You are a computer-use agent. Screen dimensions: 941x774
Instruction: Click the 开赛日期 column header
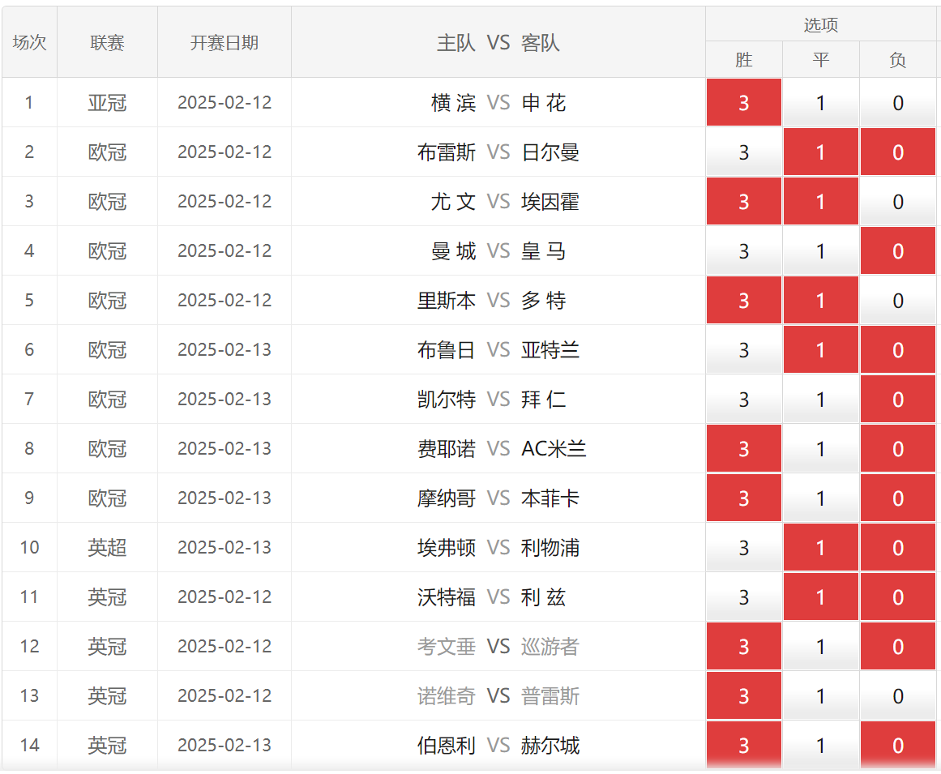225,42
